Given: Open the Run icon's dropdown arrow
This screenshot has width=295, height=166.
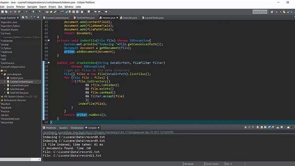Looking at the screenshot, I should [x=37, y=12].
